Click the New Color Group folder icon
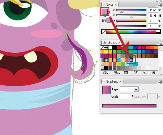 [x=135, y=72]
